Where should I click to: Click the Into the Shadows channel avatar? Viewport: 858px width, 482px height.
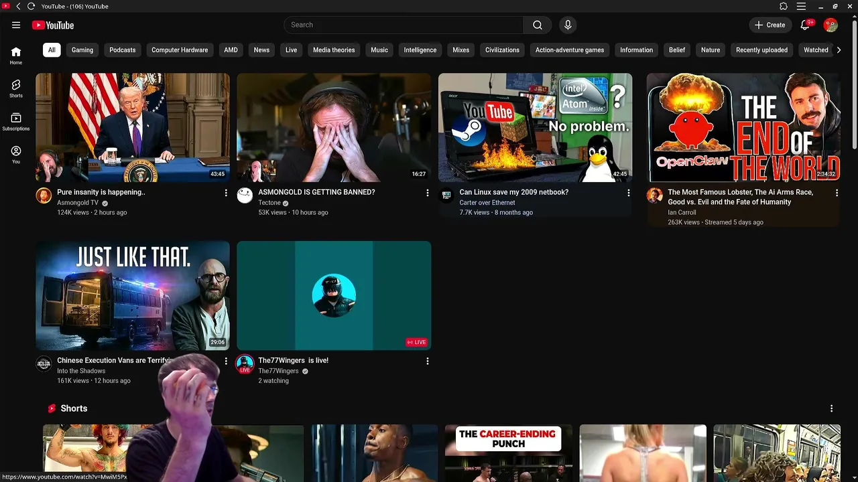(44, 364)
